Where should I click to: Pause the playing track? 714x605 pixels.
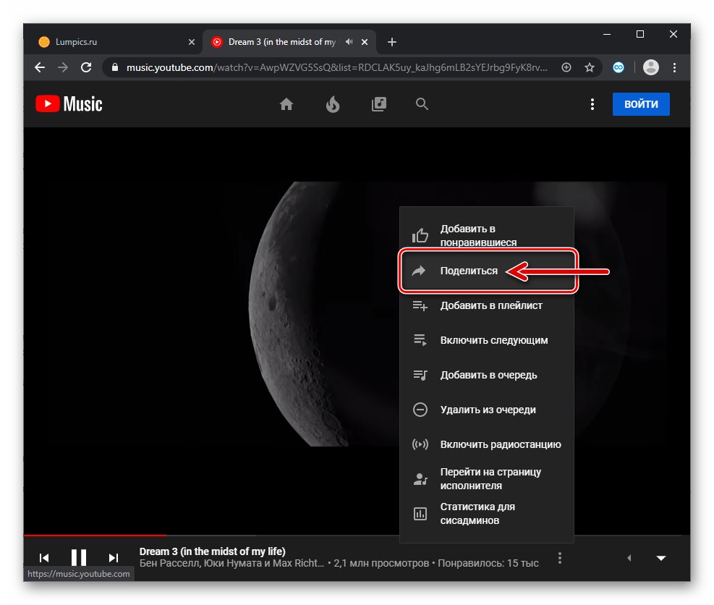(x=79, y=558)
